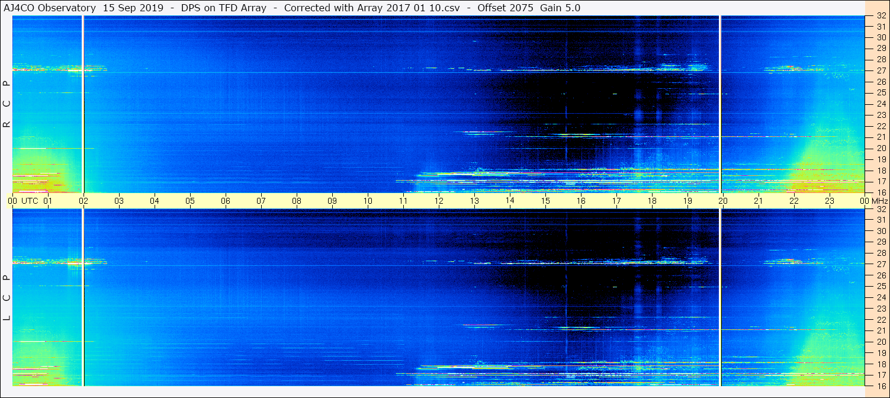Select time axis hour label 14
The width and height of the screenshot is (890, 398).
point(510,201)
